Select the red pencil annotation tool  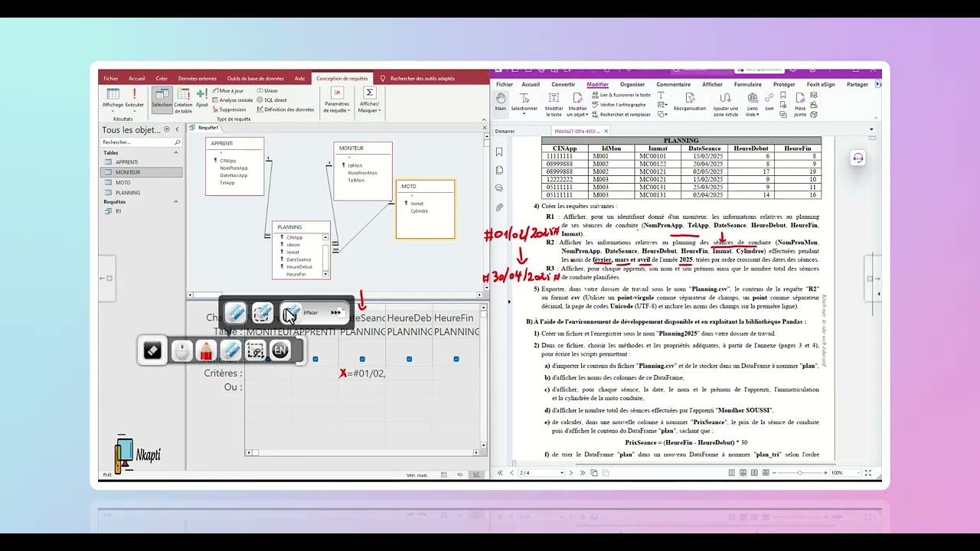204,350
